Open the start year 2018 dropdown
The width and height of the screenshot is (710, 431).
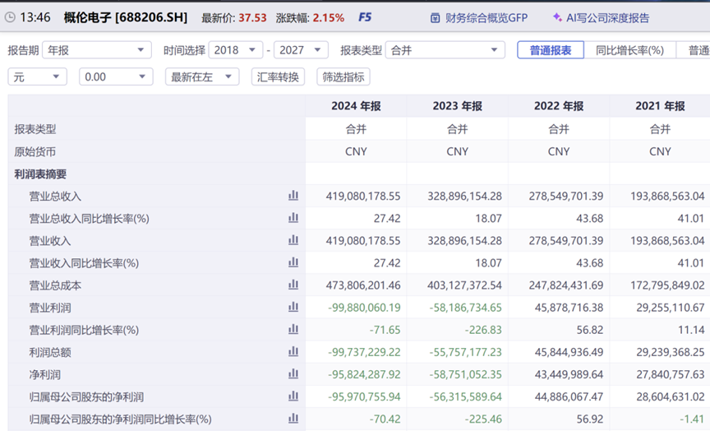(236, 50)
